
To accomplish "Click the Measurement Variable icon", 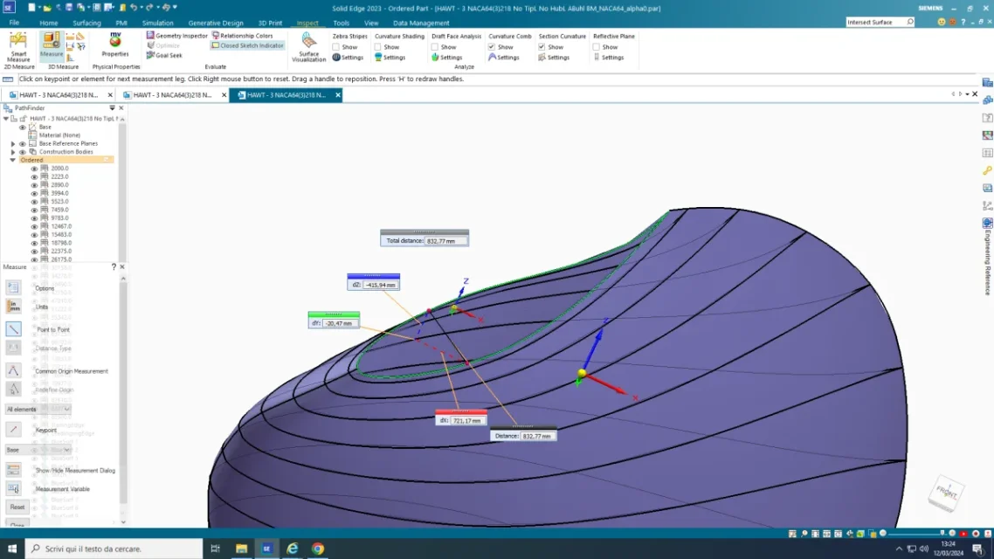I will click(x=13, y=488).
